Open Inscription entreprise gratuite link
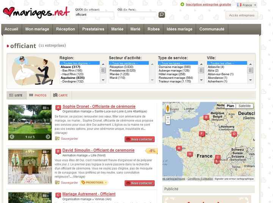273x203 pixels. 209,5
